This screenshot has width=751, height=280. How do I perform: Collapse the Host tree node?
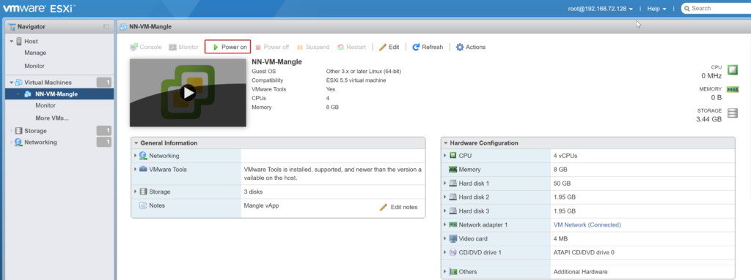12,42
